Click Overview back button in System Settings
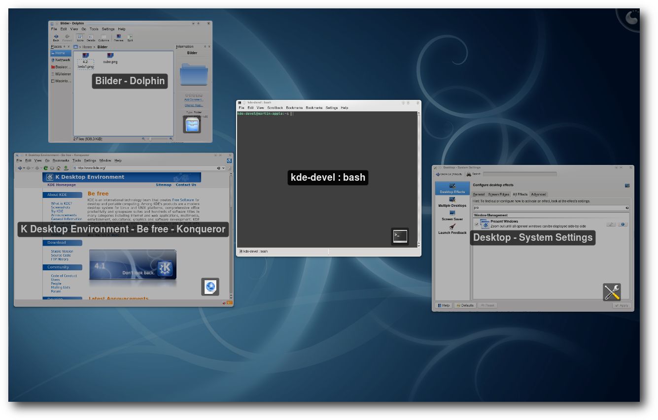This screenshot has height=420, width=658. 449,174
